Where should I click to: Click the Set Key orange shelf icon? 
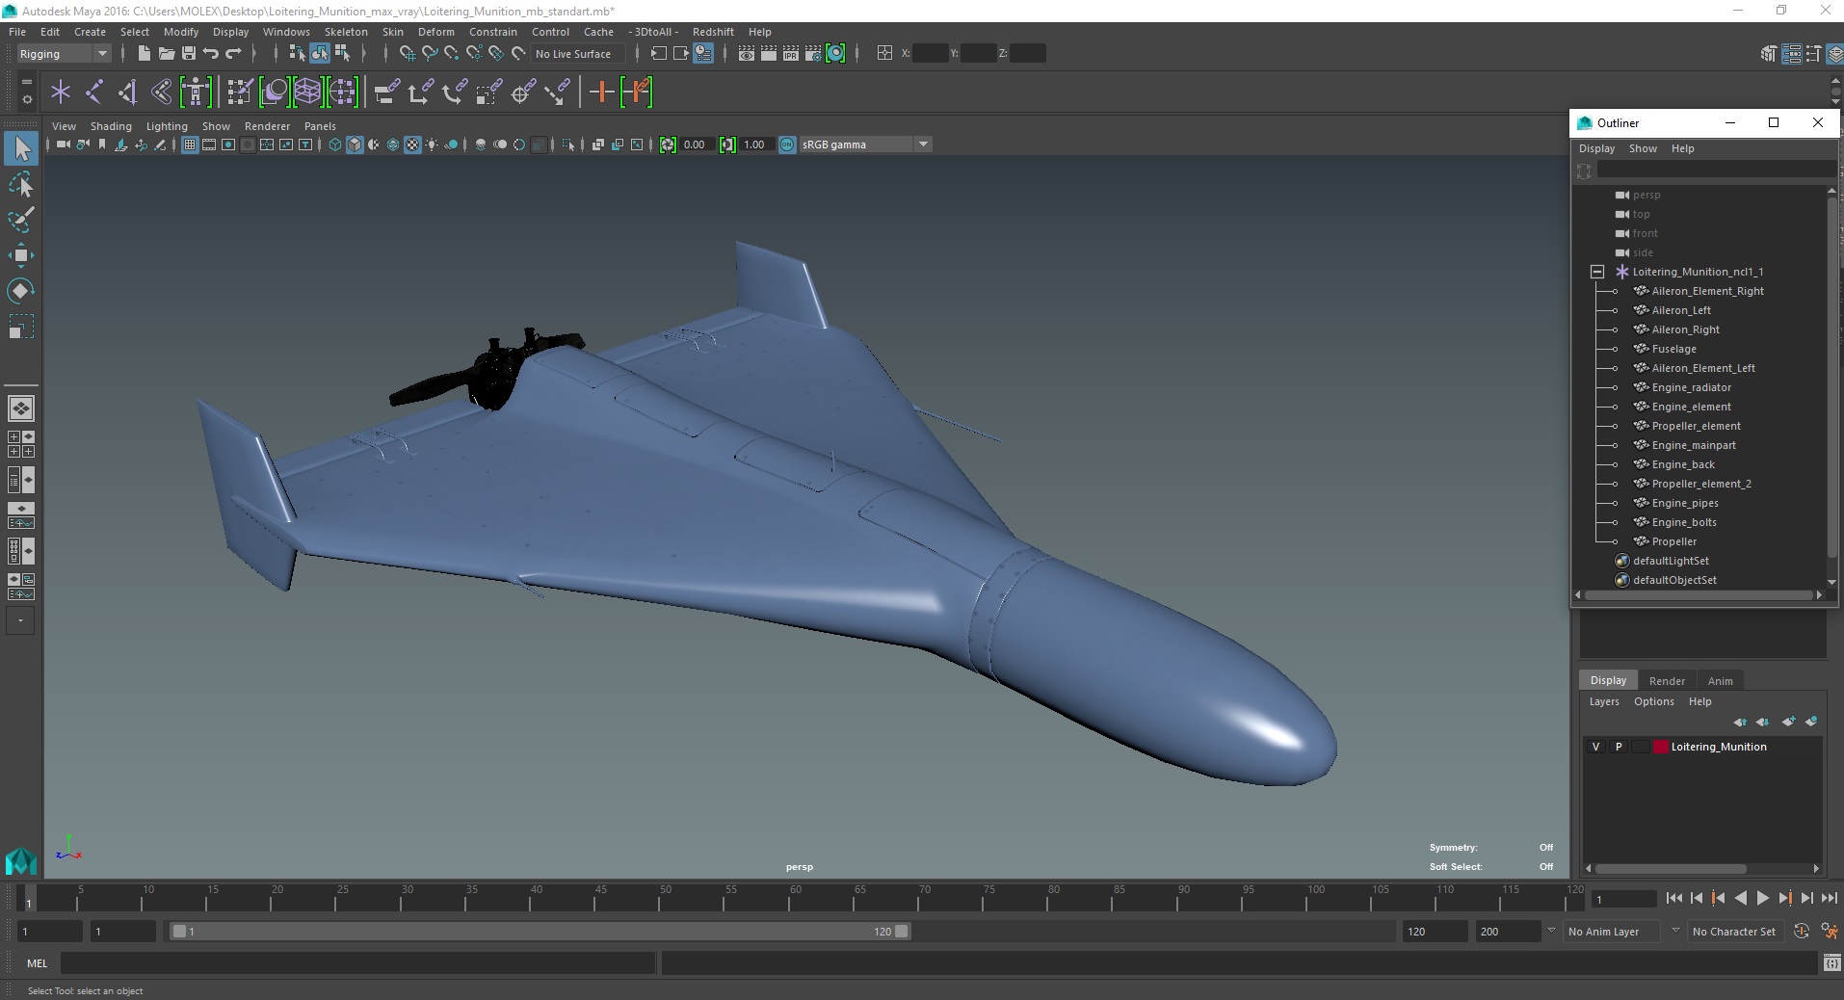point(602,92)
